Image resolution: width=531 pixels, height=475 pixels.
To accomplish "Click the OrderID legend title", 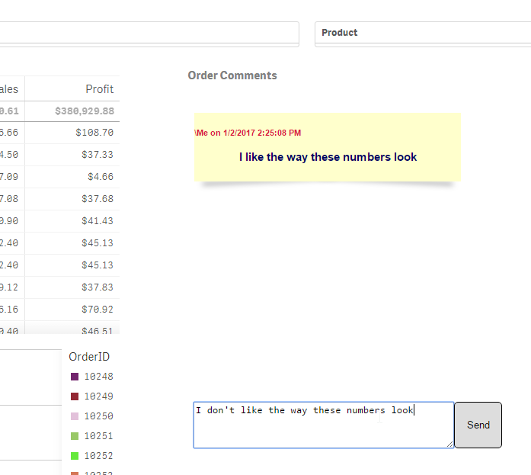I will click(x=89, y=357).
